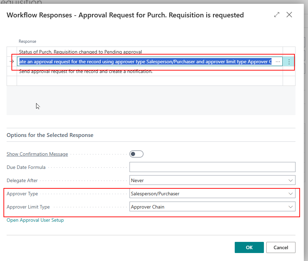The height and width of the screenshot is (261, 308).
Task: Click into the highlighted approval request response field
Action: click(145, 62)
